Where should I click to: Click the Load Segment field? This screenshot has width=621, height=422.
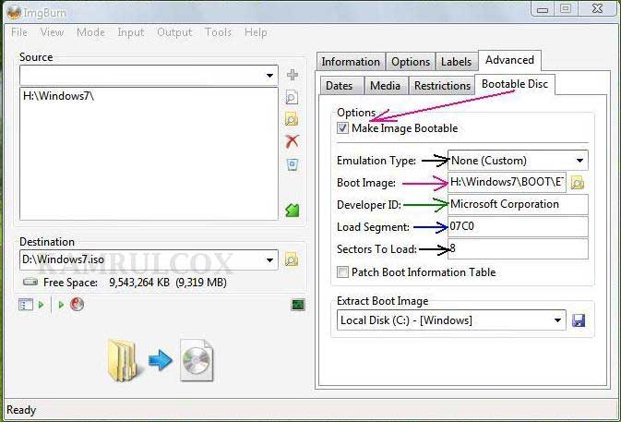[518, 226]
